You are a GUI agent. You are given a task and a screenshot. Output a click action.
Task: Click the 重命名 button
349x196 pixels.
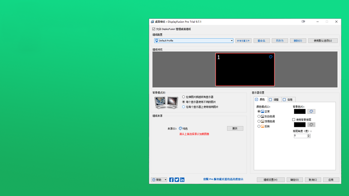click(x=261, y=41)
